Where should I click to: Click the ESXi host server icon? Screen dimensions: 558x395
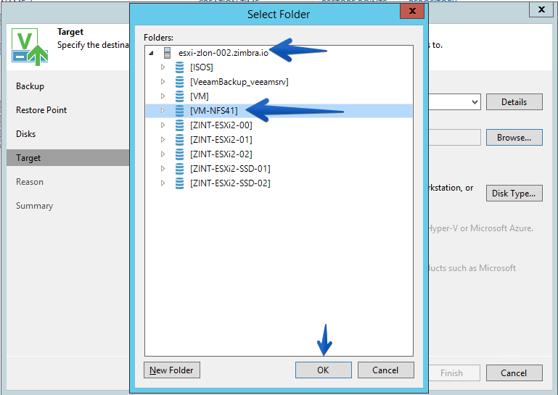167,53
